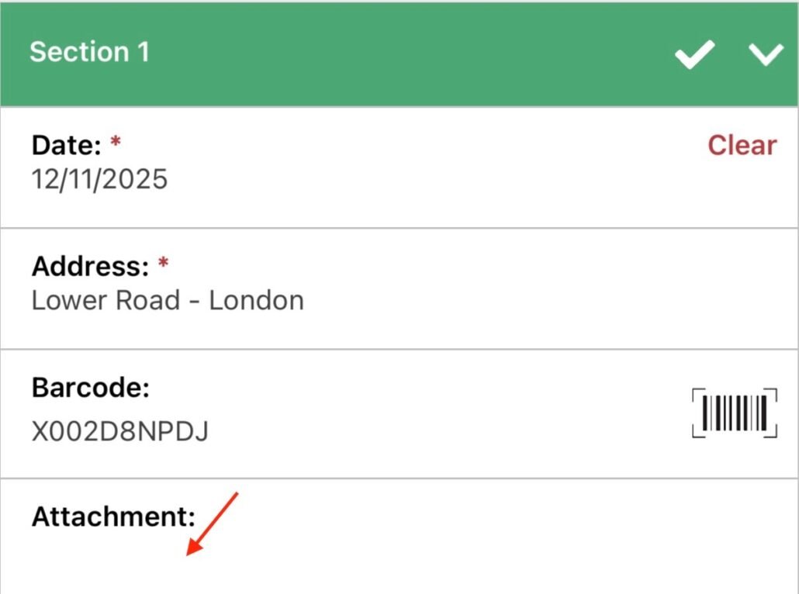The image size is (799, 594).
Task: Click the red asterisk beside Address
Action: [x=163, y=265]
